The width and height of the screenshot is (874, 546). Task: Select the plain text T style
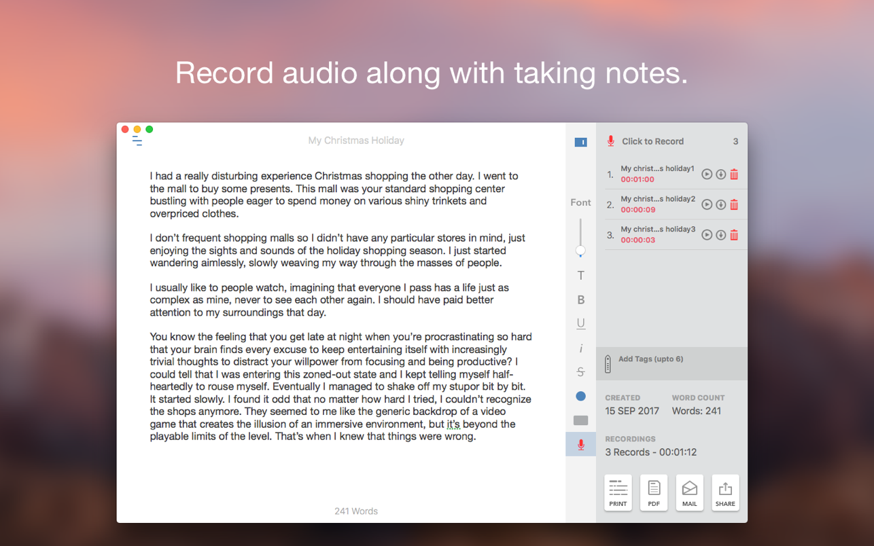tap(580, 276)
